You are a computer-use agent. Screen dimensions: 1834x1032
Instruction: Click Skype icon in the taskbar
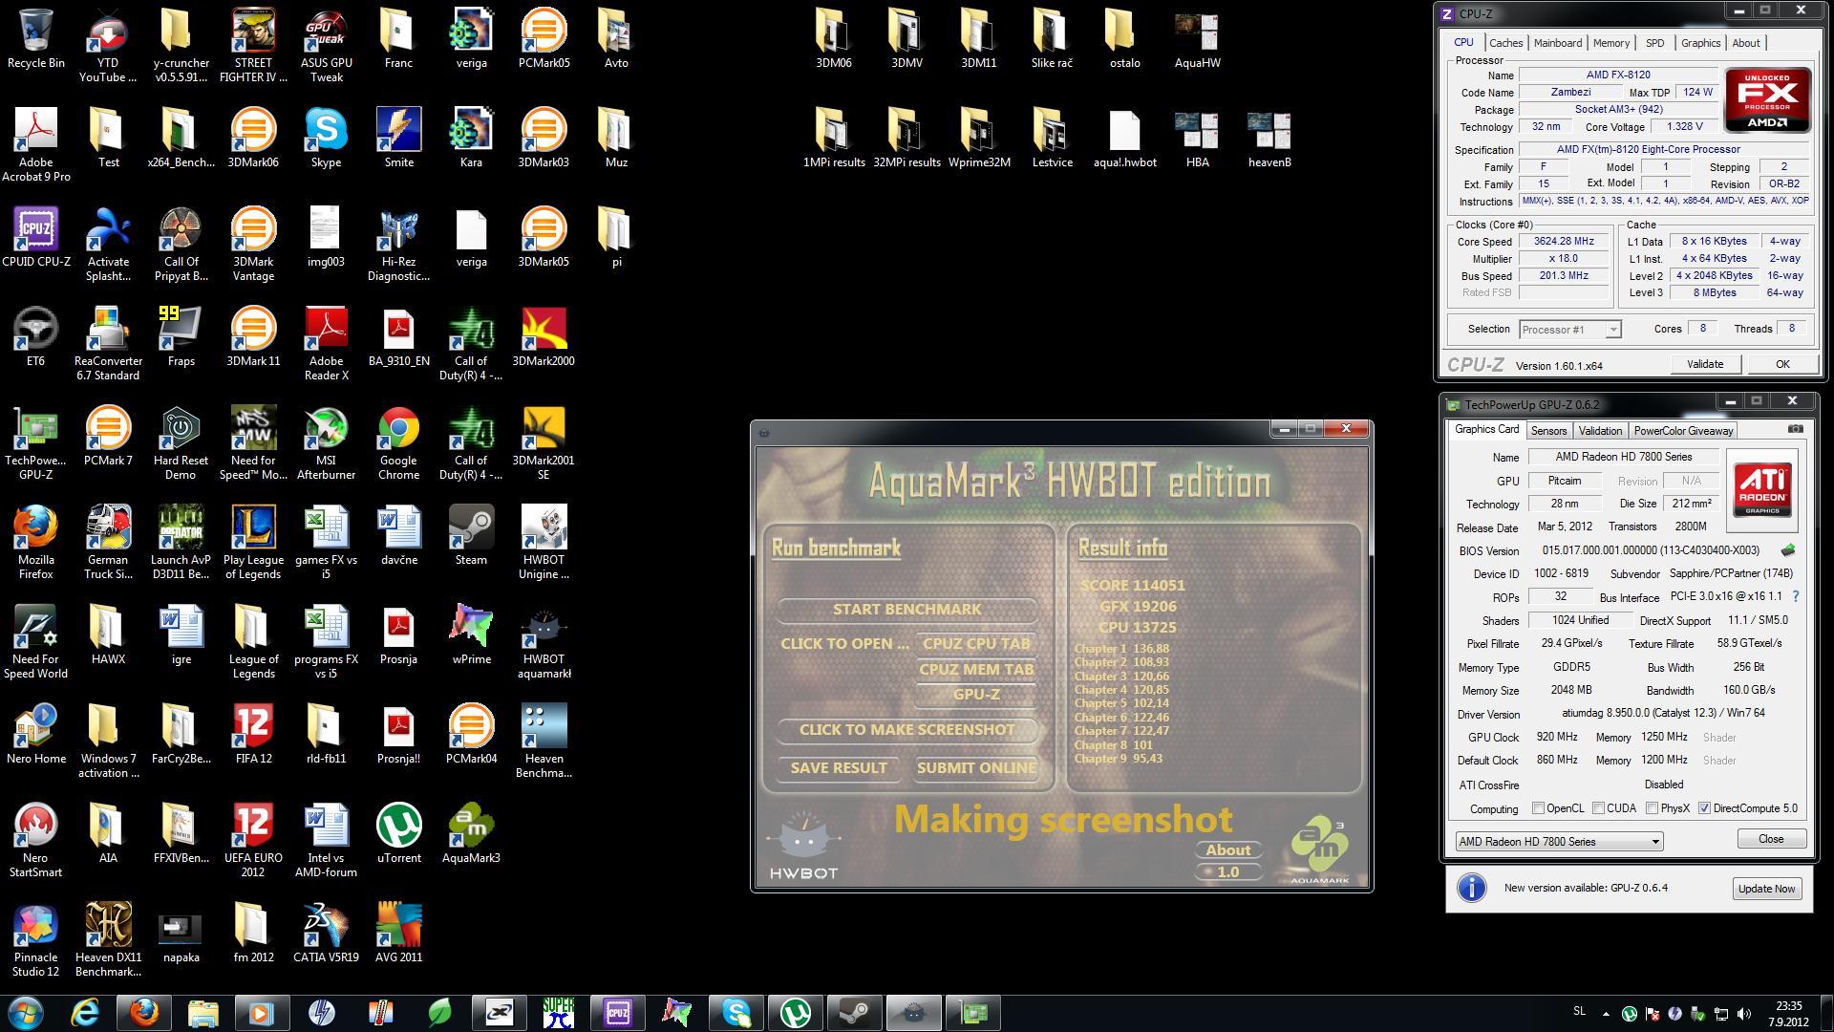736,1012
